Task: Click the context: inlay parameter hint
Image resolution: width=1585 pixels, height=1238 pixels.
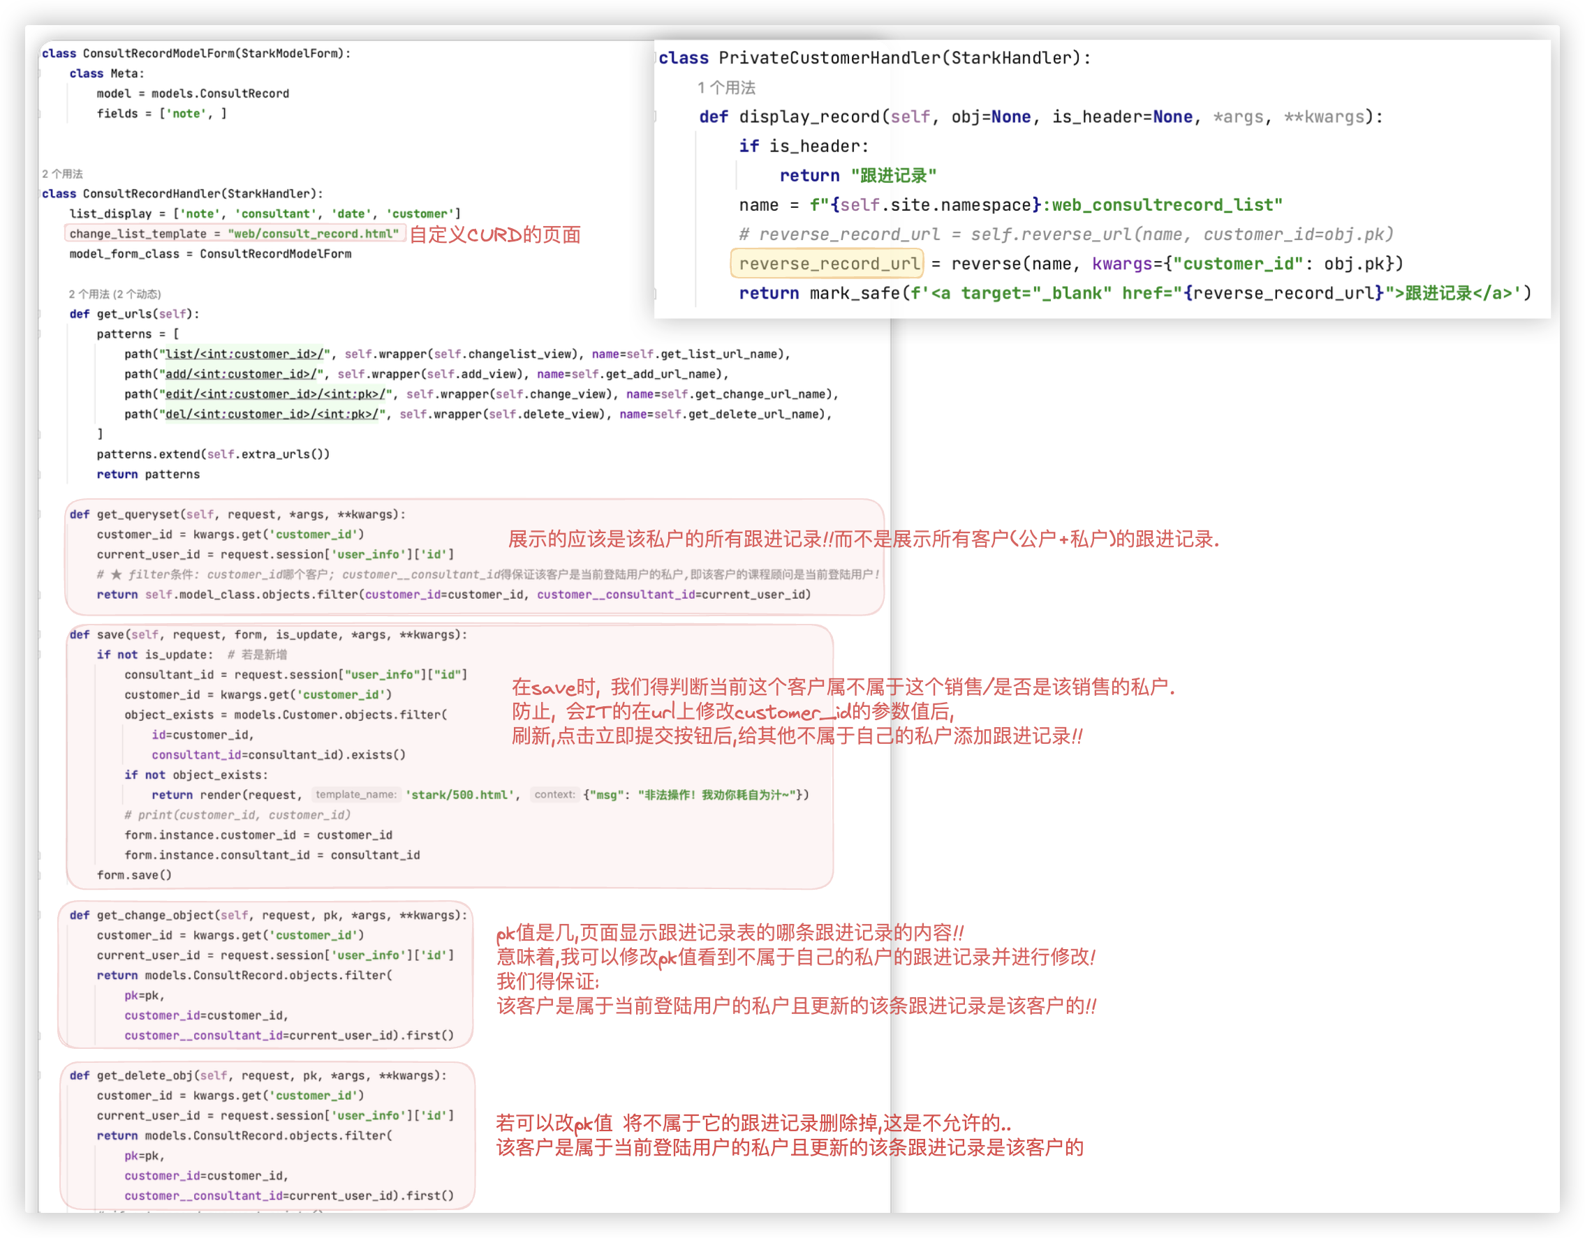Action: [x=554, y=795]
